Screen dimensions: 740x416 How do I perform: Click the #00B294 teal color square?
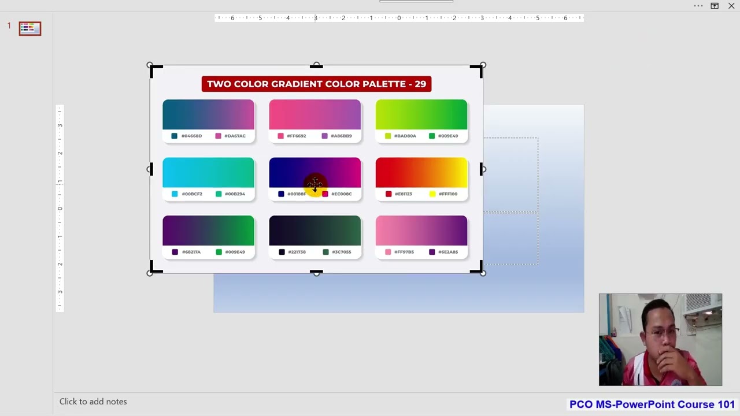219,194
